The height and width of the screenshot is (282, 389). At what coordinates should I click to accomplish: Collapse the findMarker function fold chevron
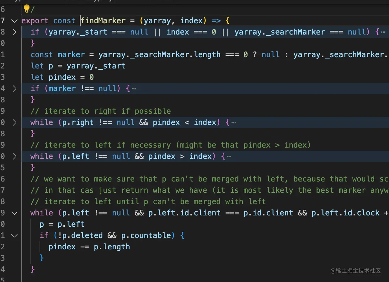14,21
